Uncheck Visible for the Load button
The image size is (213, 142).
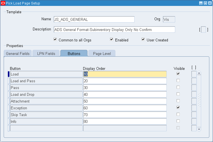coord(178,74)
